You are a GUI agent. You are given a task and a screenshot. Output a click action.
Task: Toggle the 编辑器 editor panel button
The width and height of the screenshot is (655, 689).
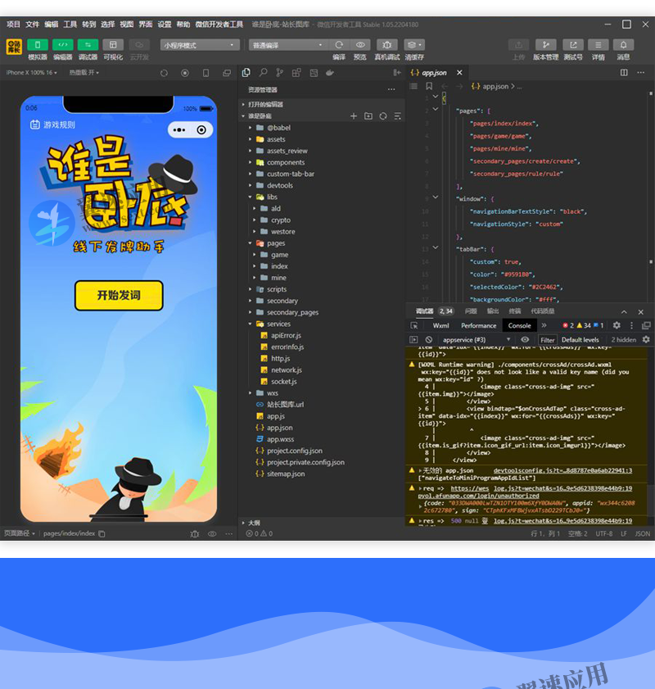point(63,45)
